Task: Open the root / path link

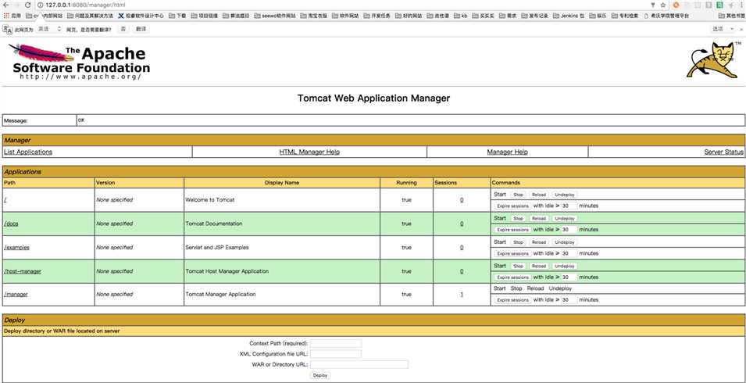Action: 5,200
